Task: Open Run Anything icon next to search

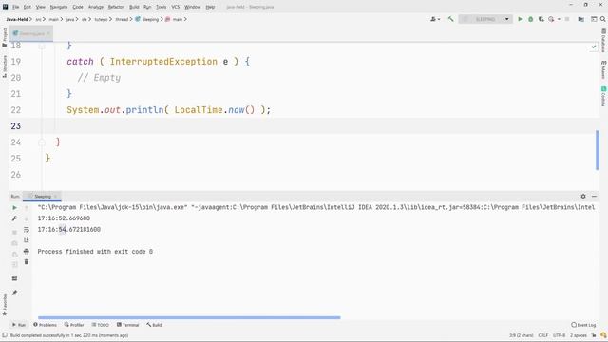Action: click(594, 19)
